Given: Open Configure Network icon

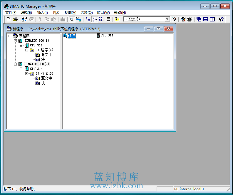Looking at the screenshot, I should coord(183,19).
